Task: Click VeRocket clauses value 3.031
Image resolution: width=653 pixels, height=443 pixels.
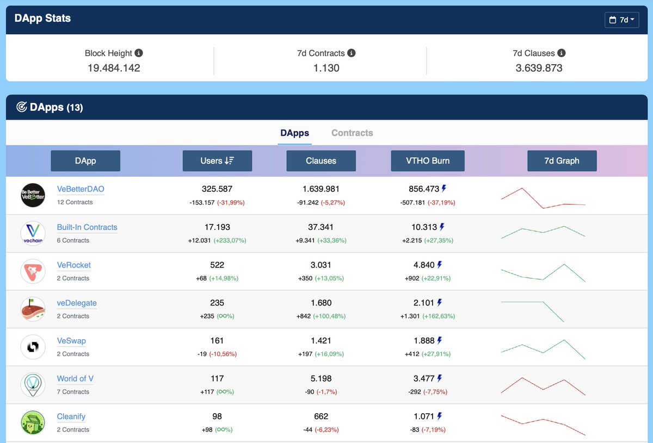Action: (x=321, y=265)
